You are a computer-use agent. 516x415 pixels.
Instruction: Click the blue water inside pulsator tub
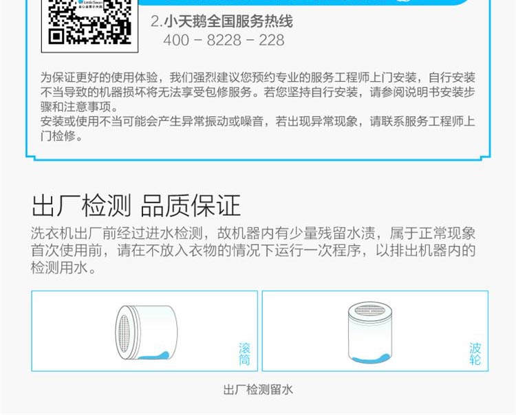click(x=370, y=358)
